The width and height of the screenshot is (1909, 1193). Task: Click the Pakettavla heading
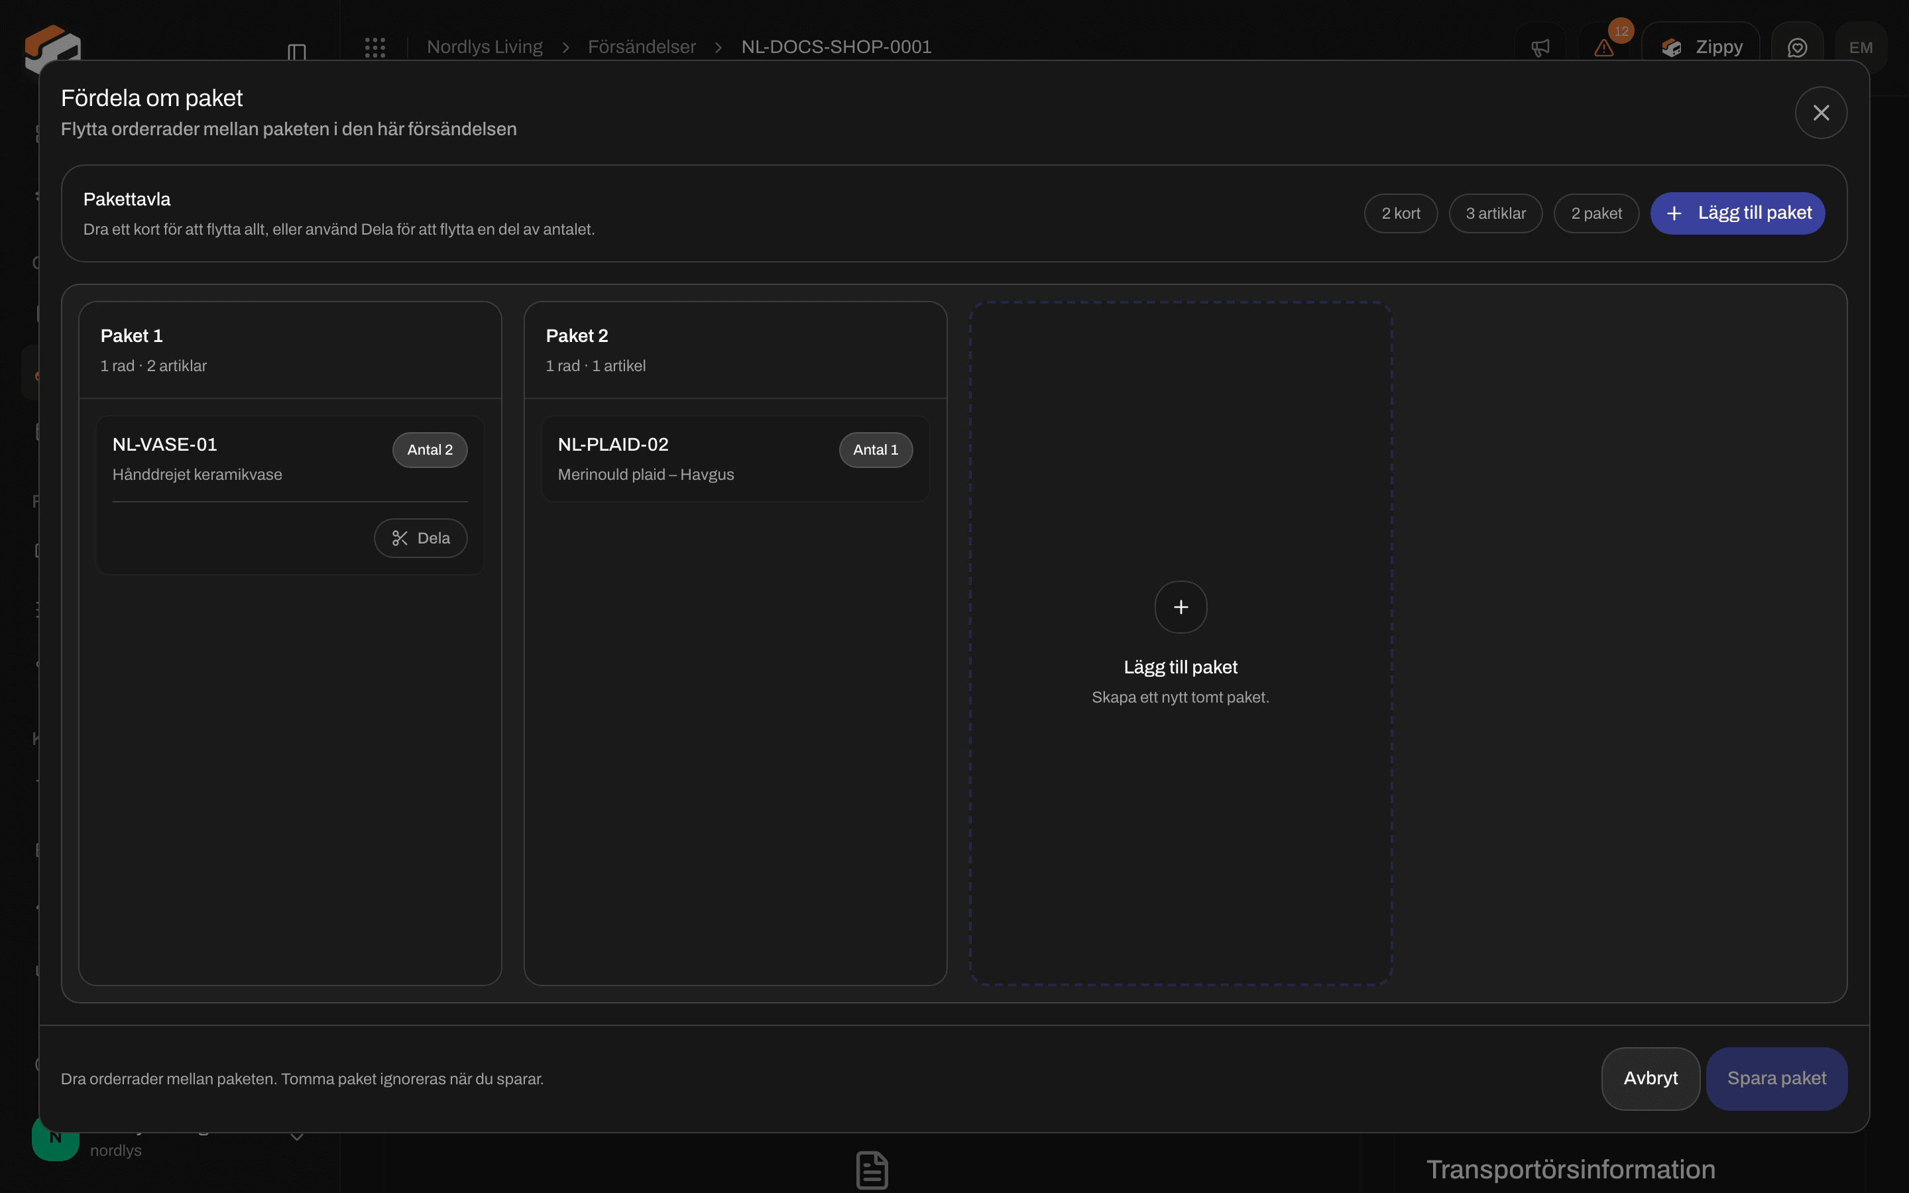click(127, 199)
